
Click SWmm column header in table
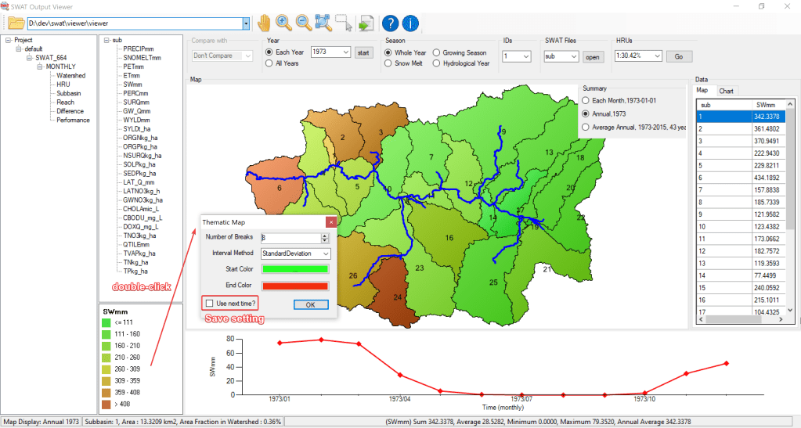click(769, 105)
